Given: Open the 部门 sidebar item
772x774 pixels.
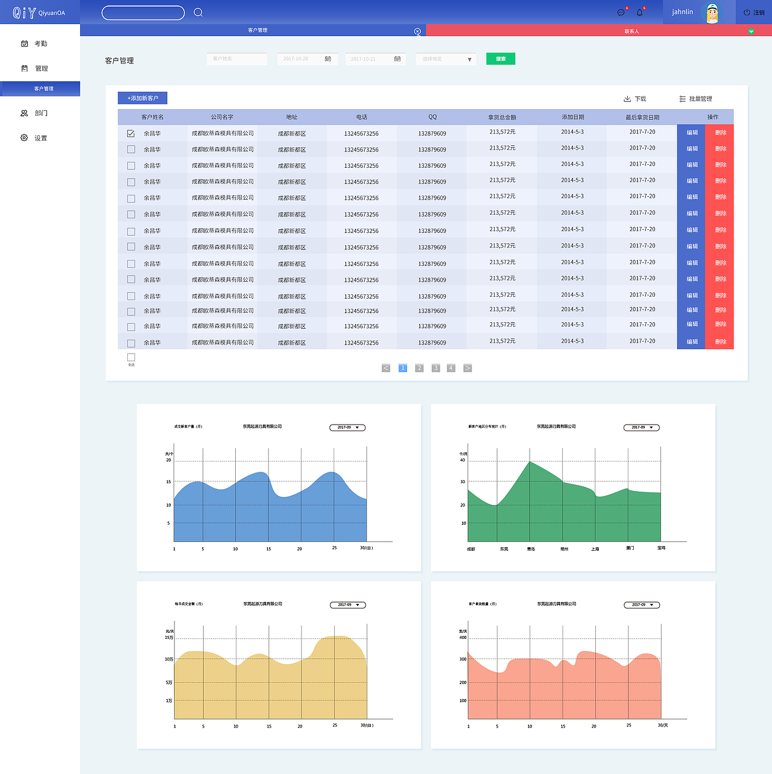Looking at the screenshot, I should click(34, 113).
